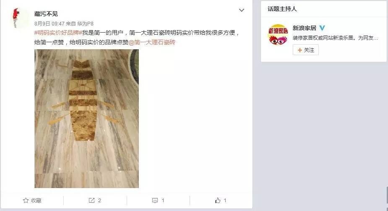The width and height of the screenshot is (388, 211).
Task: Open comments via the speech bubble icon
Action: tap(155, 201)
